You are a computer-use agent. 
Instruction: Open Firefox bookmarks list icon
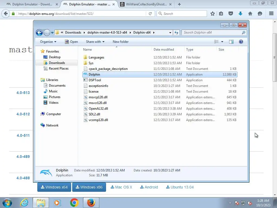(x=221, y=14)
